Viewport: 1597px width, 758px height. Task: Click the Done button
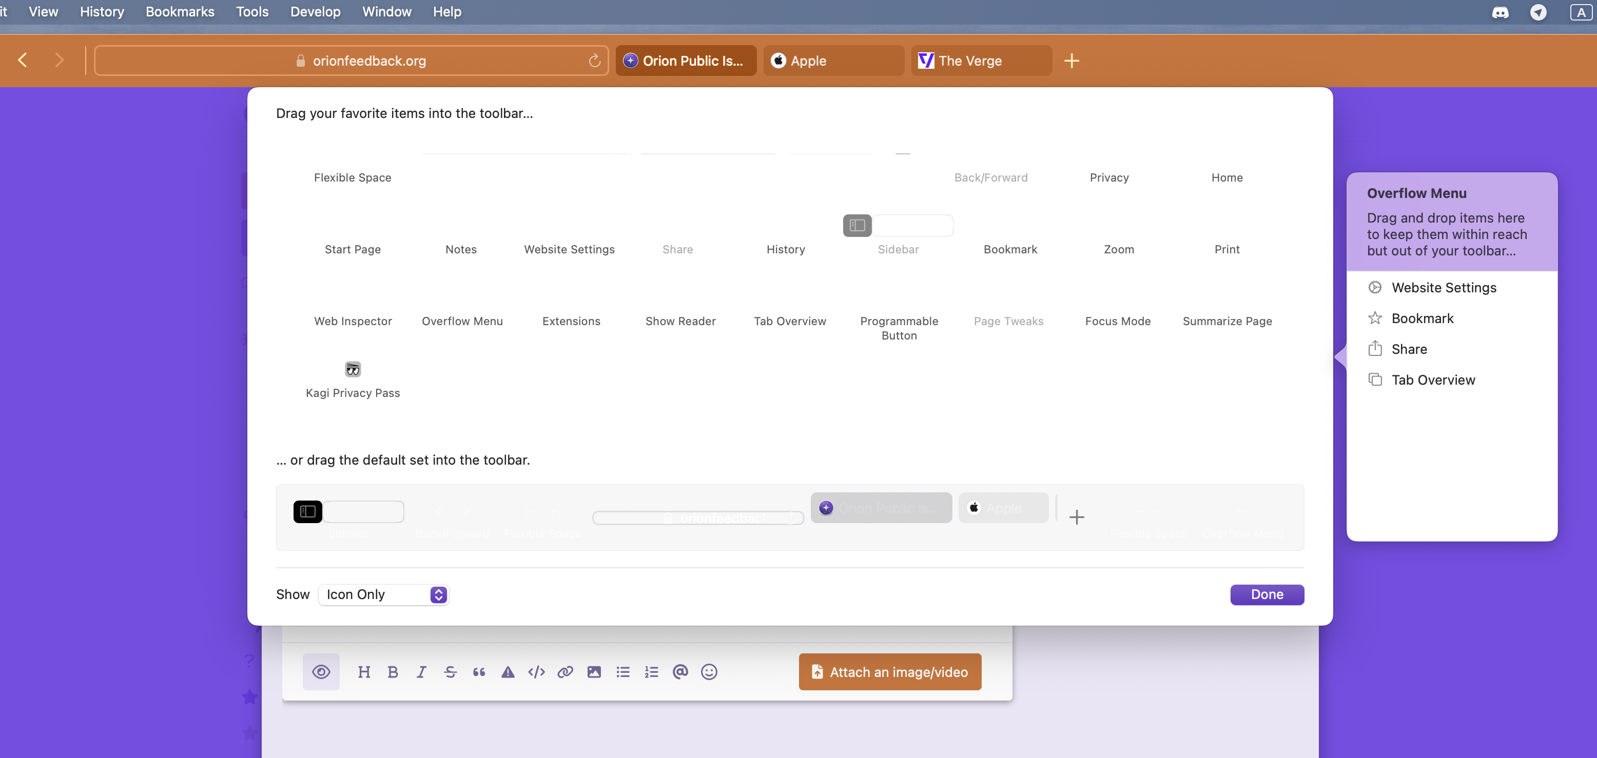pos(1267,594)
